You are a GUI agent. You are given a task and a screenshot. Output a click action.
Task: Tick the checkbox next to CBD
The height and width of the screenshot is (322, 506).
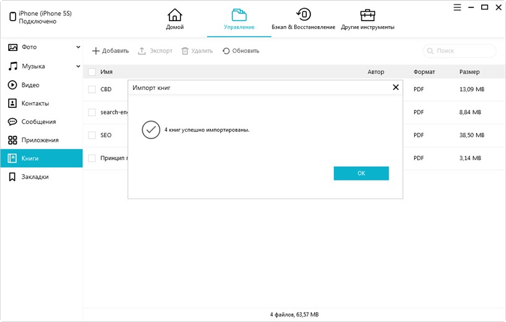coord(92,89)
